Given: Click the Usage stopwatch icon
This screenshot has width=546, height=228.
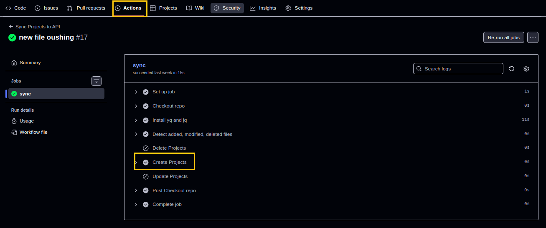Looking at the screenshot, I should pyautogui.click(x=14, y=121).
